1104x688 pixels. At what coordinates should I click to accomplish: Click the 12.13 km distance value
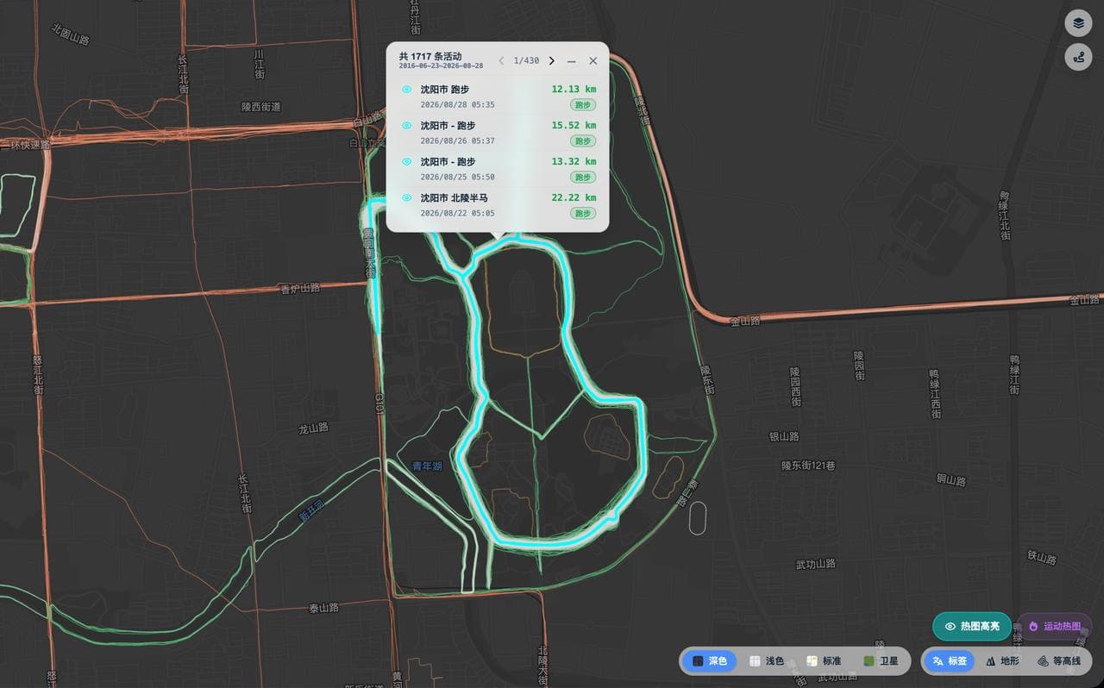574,89
